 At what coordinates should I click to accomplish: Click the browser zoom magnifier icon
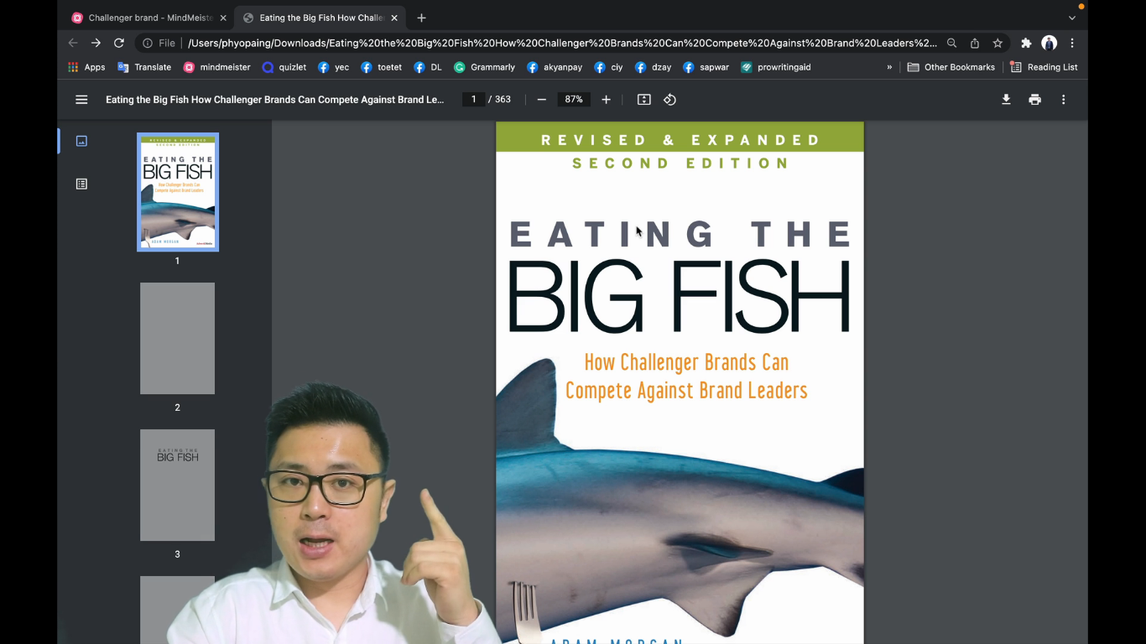951,43
